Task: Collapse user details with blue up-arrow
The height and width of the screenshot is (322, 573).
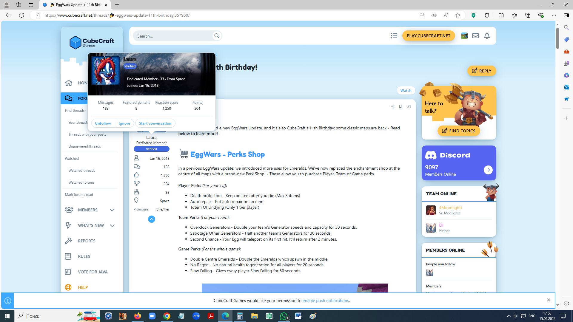Action: click(152, 219)
